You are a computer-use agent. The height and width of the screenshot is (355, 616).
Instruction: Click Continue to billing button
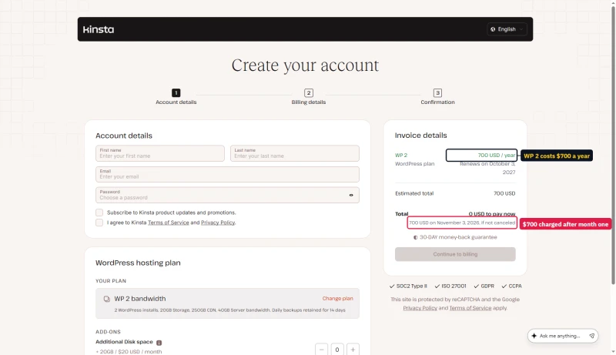click(455, 254)
